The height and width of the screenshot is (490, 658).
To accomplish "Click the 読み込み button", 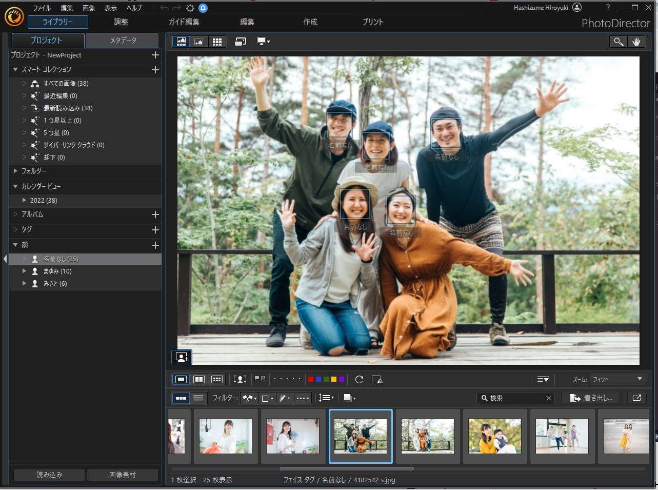I will pyautogui.click(x=49, y=475).
